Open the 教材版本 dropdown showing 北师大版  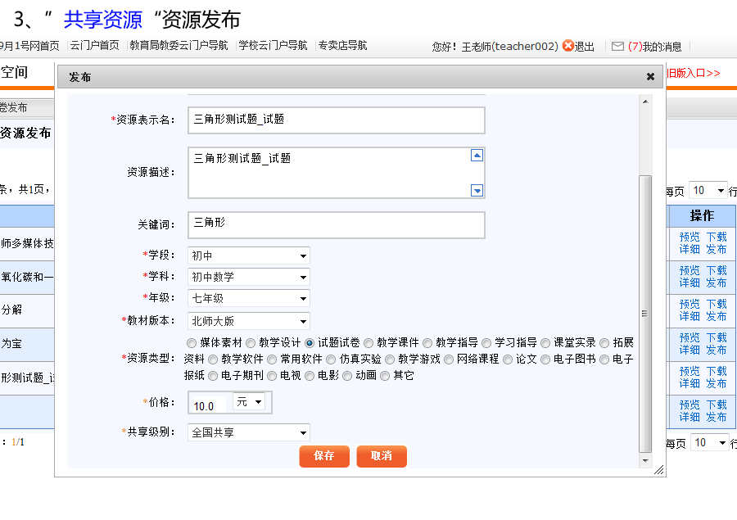[x=249, y=321]
